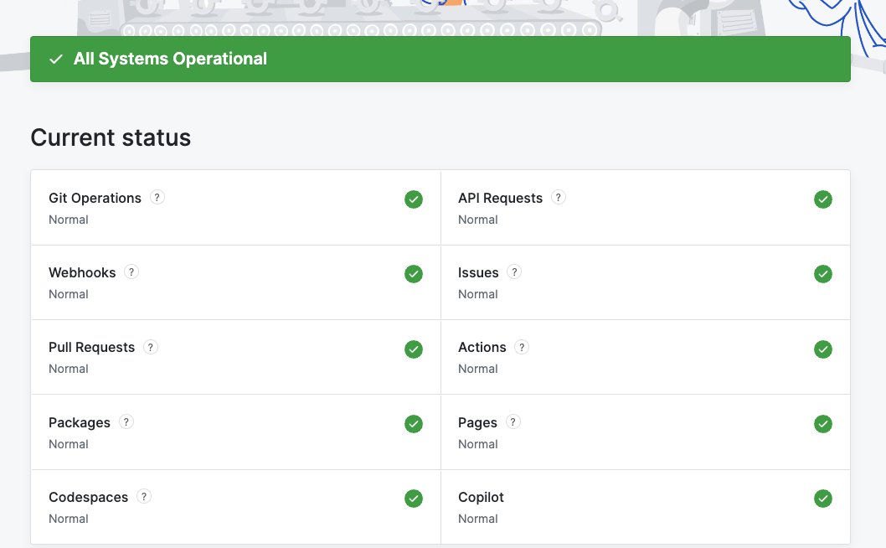Select the Copilot green status checkmark
The height and width of the screenshot is (548, 886).
pyautogui.click(x=822, y=499)
